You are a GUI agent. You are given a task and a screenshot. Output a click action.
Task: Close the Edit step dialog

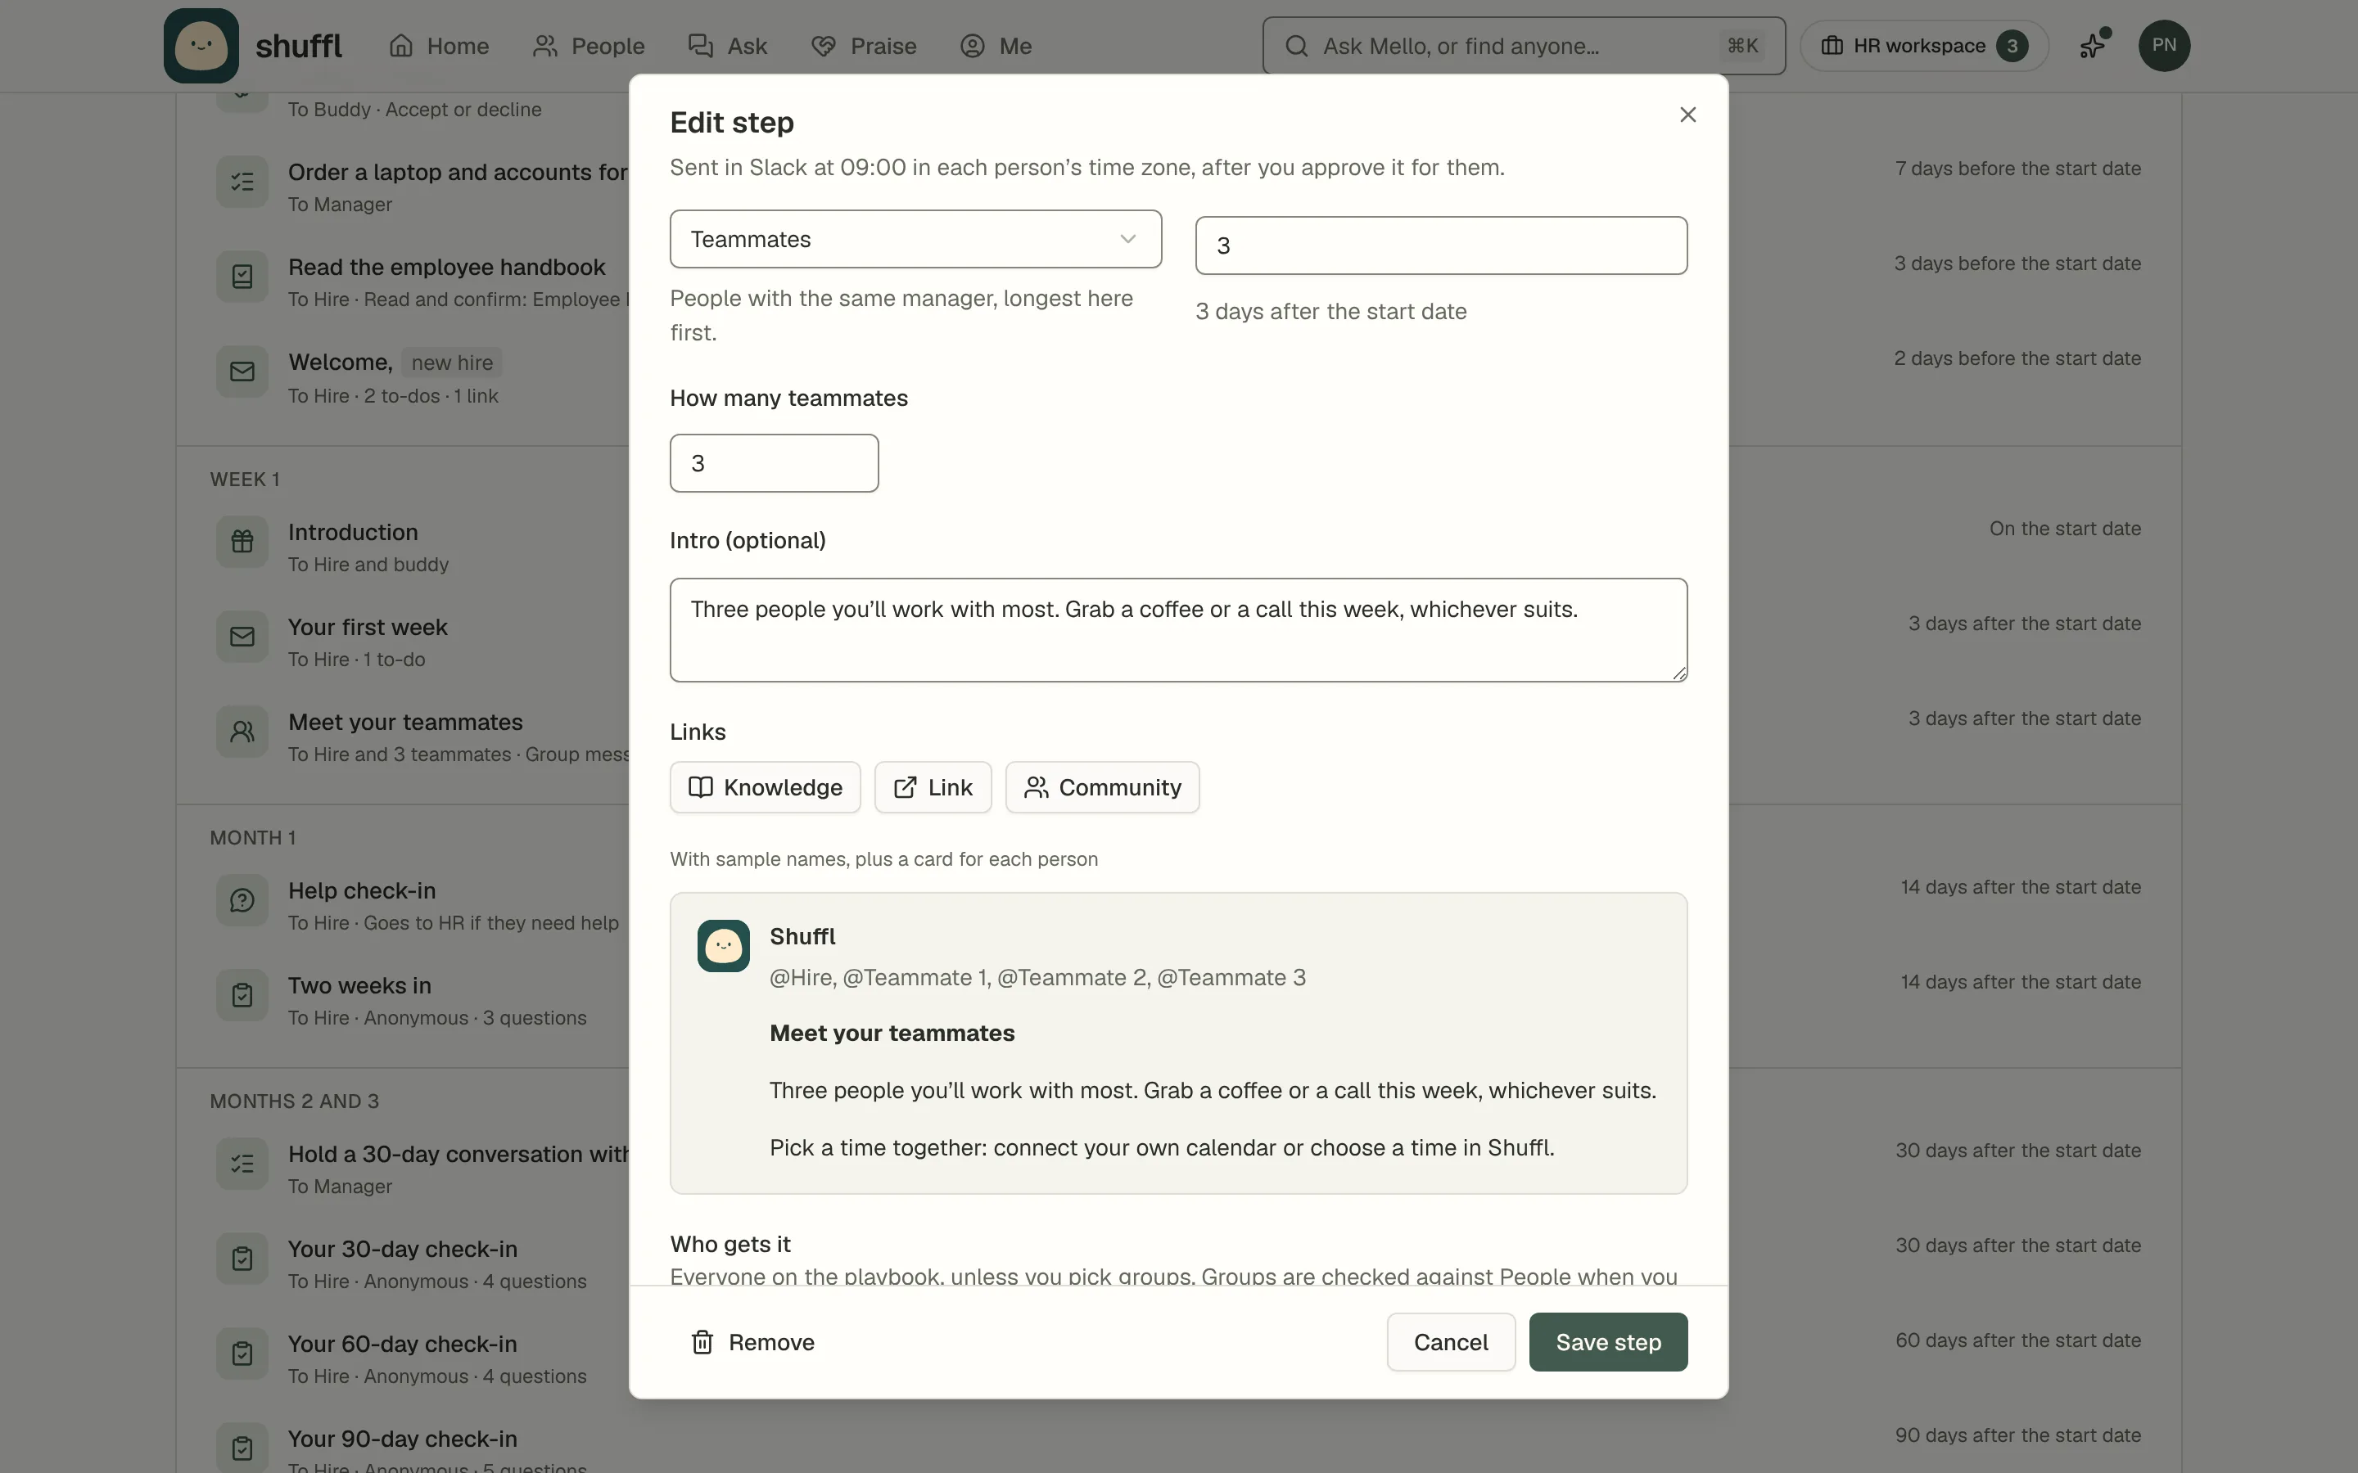(1687, 115)
